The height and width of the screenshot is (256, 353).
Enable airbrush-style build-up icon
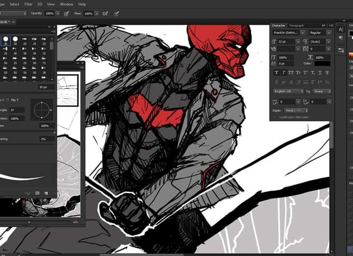[105, 13]
